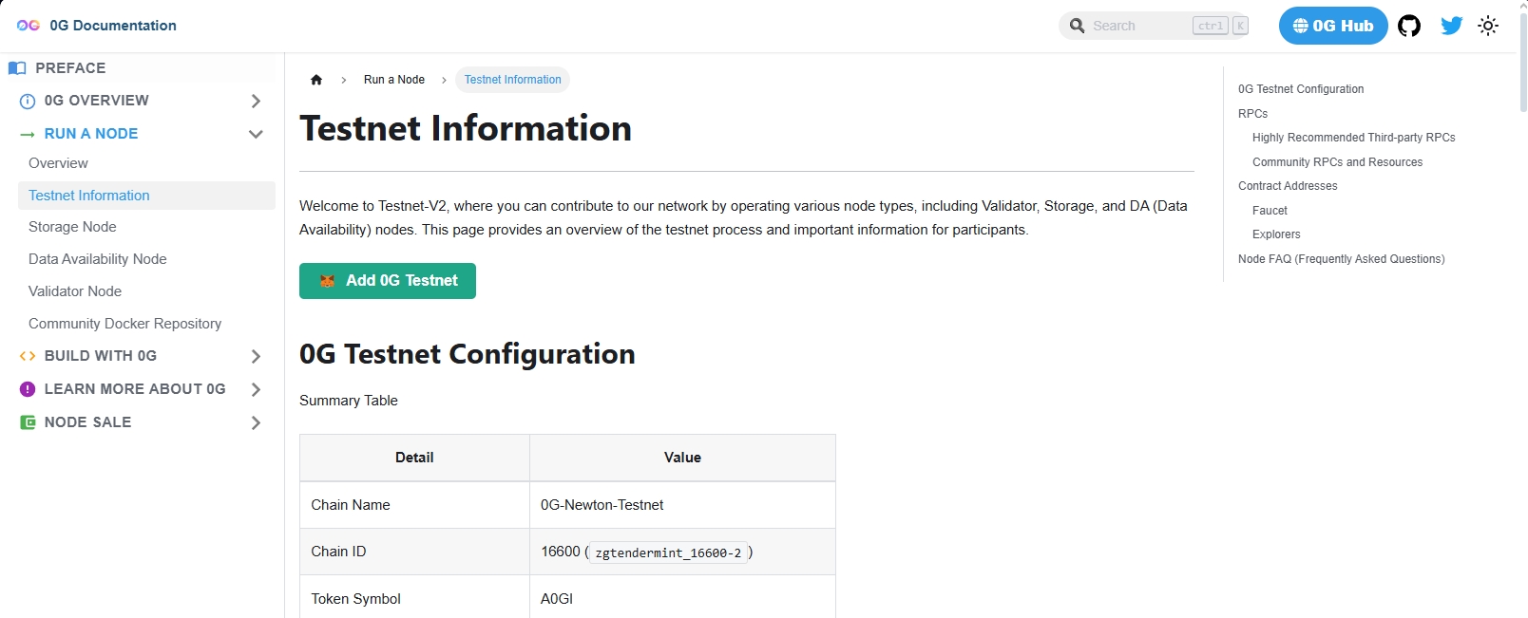Viewport: 1528px width, 618px height.
Task: Open the GitHub repository icon
Action: click(1409, 26)
